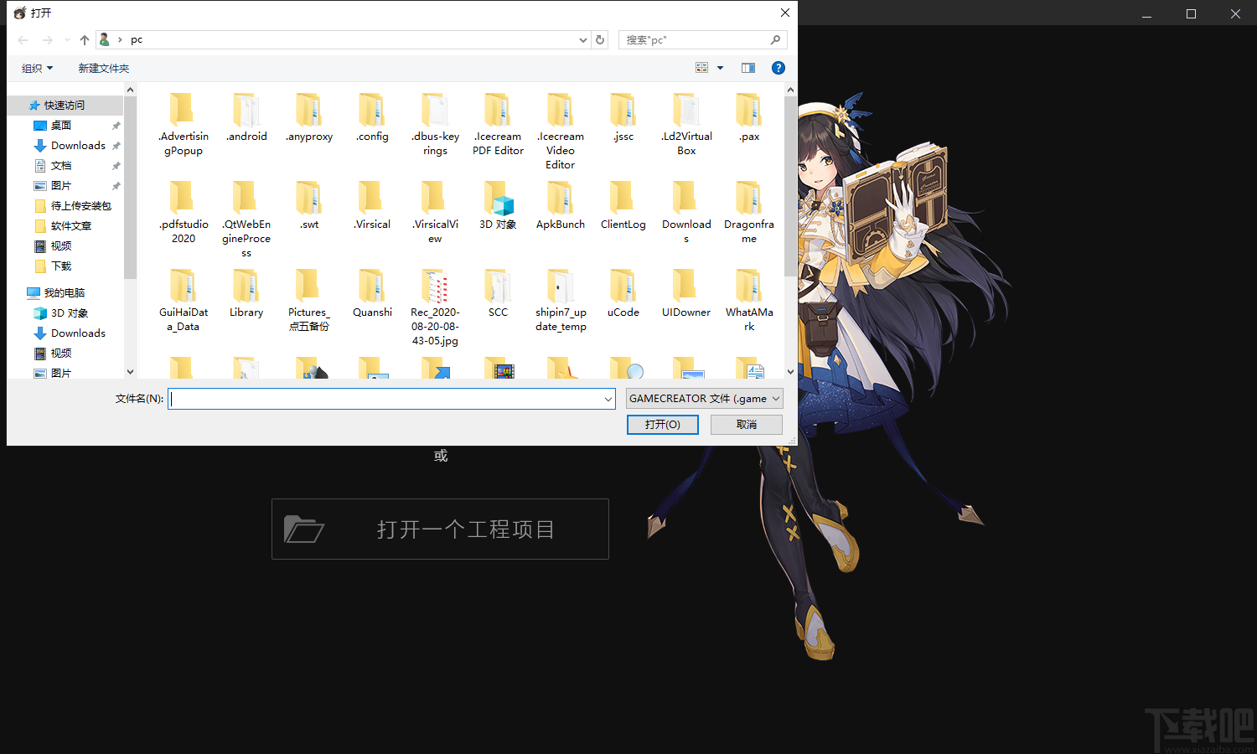This screenshot has height=754, width=1257.
Task: Select the Quanshi folder
Action: tap(372, 293)
